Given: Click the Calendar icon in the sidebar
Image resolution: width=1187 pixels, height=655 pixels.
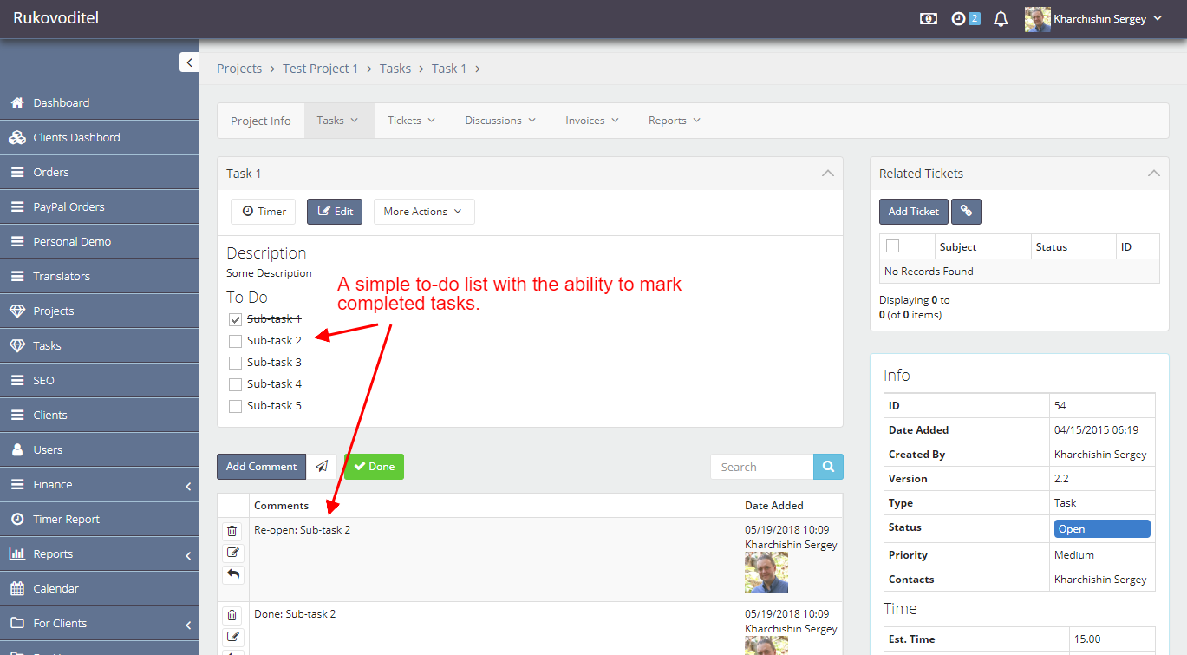Looking at the screenshot, I should pos(16,588).
